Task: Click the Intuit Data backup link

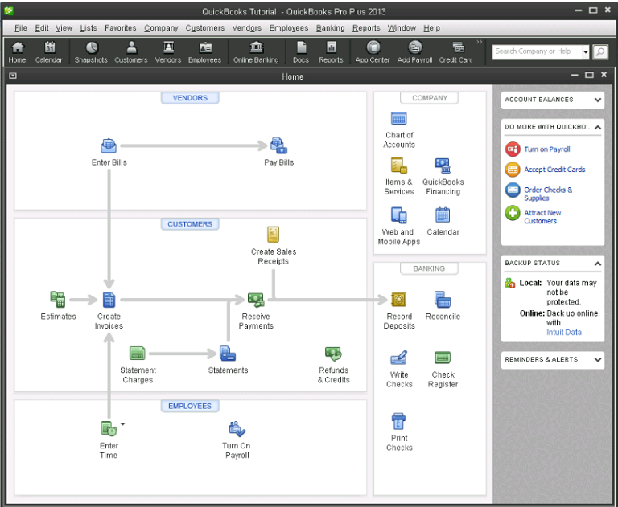Action: tap(563, 332)
